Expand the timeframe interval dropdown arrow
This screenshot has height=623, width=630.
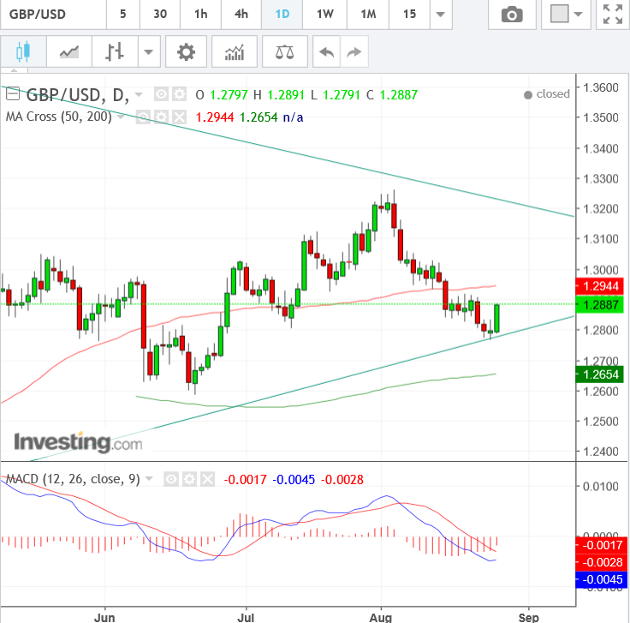tap(440, 15)
